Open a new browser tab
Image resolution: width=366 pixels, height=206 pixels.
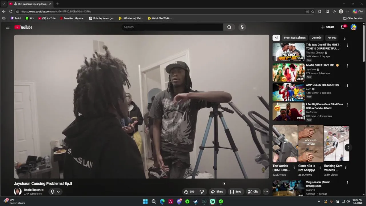click(57, 4)
